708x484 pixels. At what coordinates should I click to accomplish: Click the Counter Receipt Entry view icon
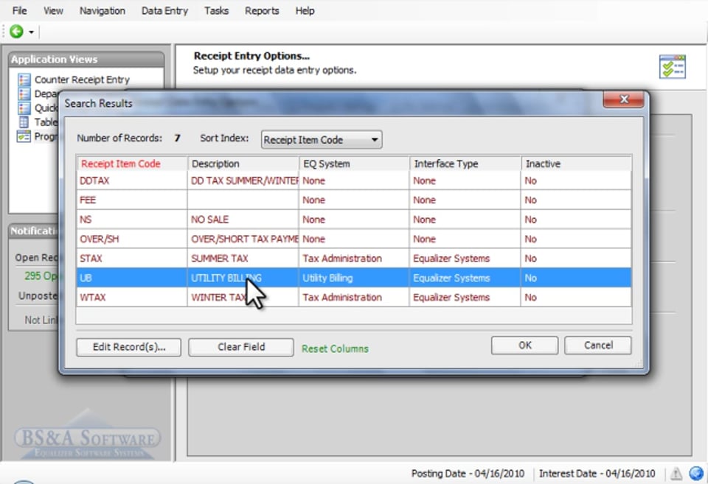pyautogui.click(x=24, y=80)
